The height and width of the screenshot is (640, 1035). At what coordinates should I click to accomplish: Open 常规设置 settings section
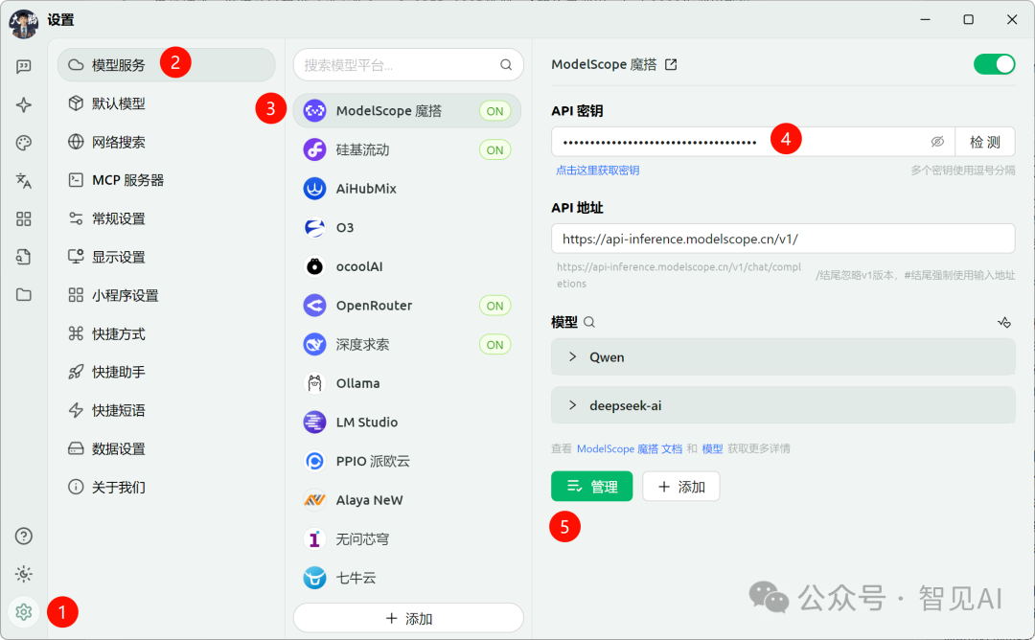[166, 218]
